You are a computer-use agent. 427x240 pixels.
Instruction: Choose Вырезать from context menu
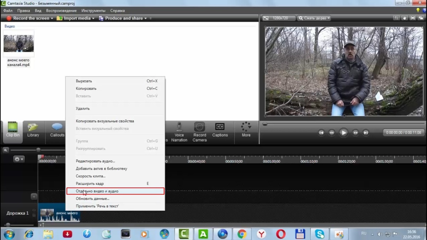(x=115, y=81)
